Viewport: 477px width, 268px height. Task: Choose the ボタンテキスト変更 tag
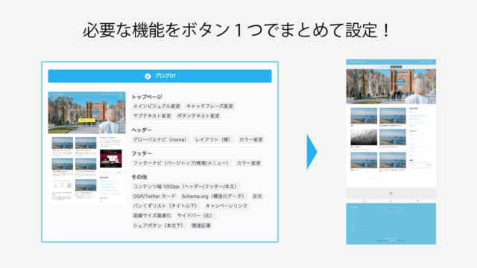(x=198, y=116)
